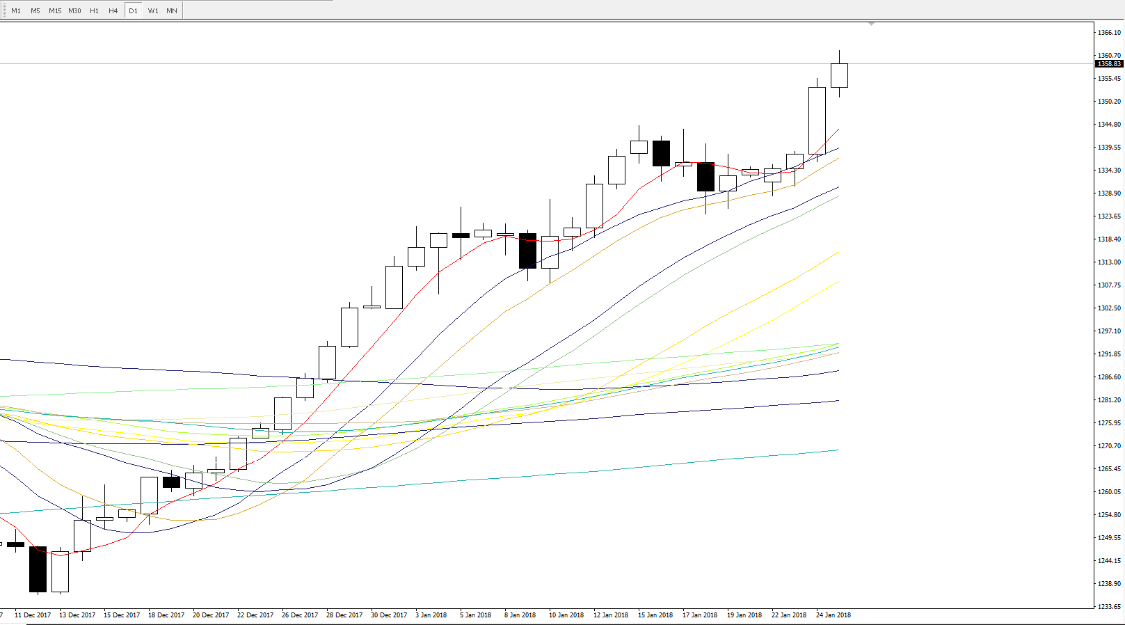The width and height of the screenshot is (1125, 625).
Task: Select the black candle above 8 Jan 2018
Action: (527, 251)
